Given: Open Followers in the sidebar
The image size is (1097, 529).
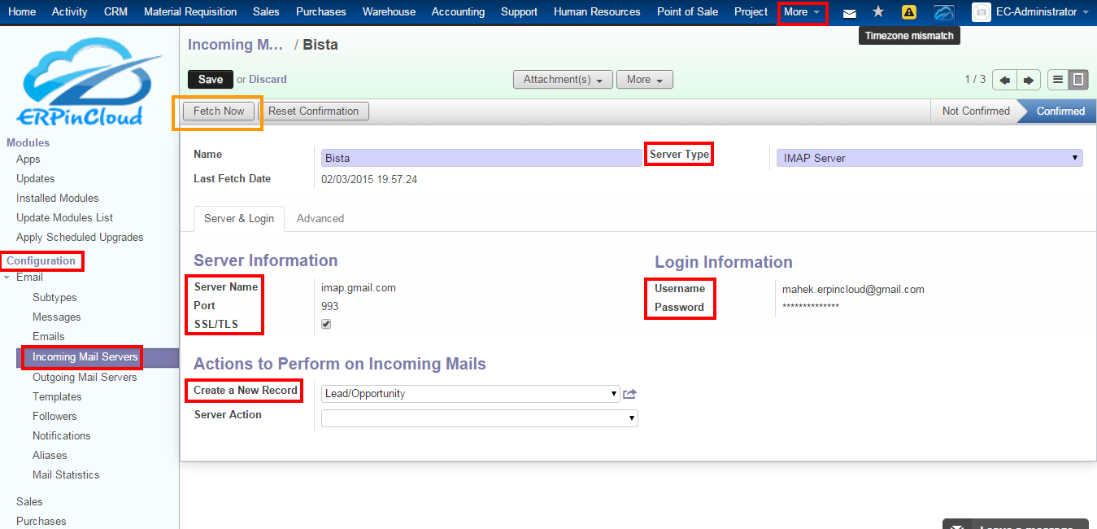Looking at the screenshot, I should point(54,417).
